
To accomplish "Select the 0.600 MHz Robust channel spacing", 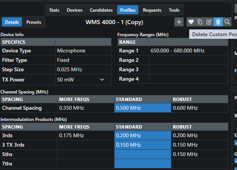I will tap(200, 108).
